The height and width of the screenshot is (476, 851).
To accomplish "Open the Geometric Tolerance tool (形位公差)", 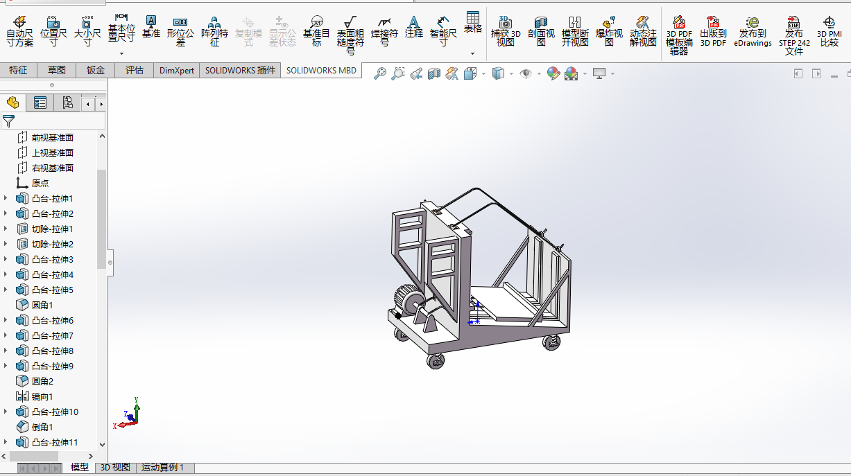I will point(180,31).
